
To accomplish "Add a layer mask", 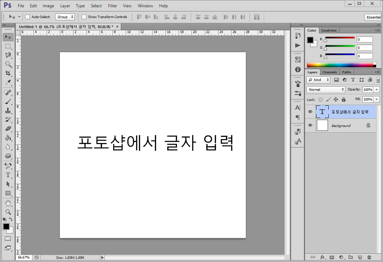I will coord(332,257).
